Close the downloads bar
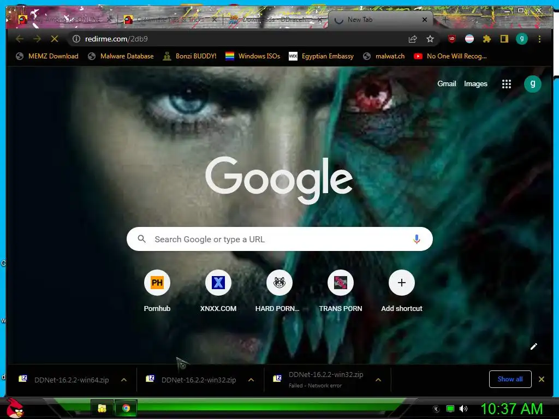This screenshot has height=419, width=559. tap(542, 379)
